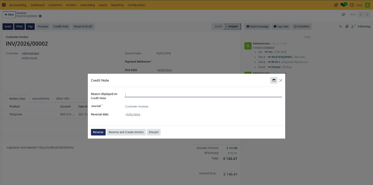Click the chatter search icon
Viewport: 373px width, 185px height.
(x=341, y=26)
